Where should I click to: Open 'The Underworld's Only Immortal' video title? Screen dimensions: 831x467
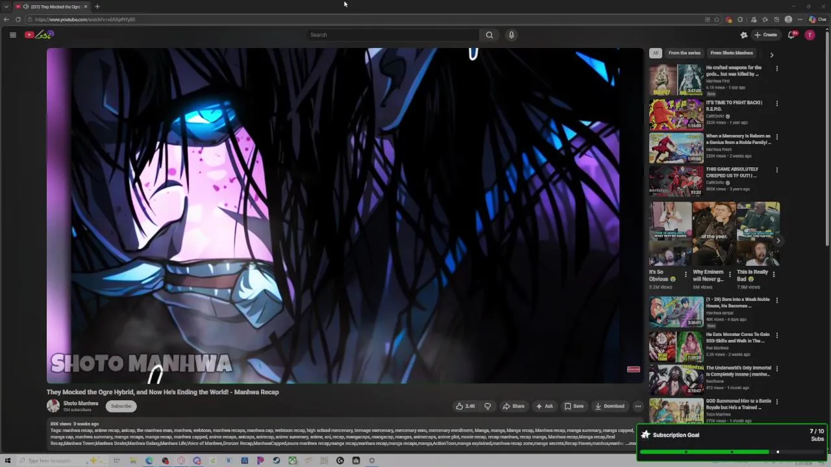click(x=738, y=371)
